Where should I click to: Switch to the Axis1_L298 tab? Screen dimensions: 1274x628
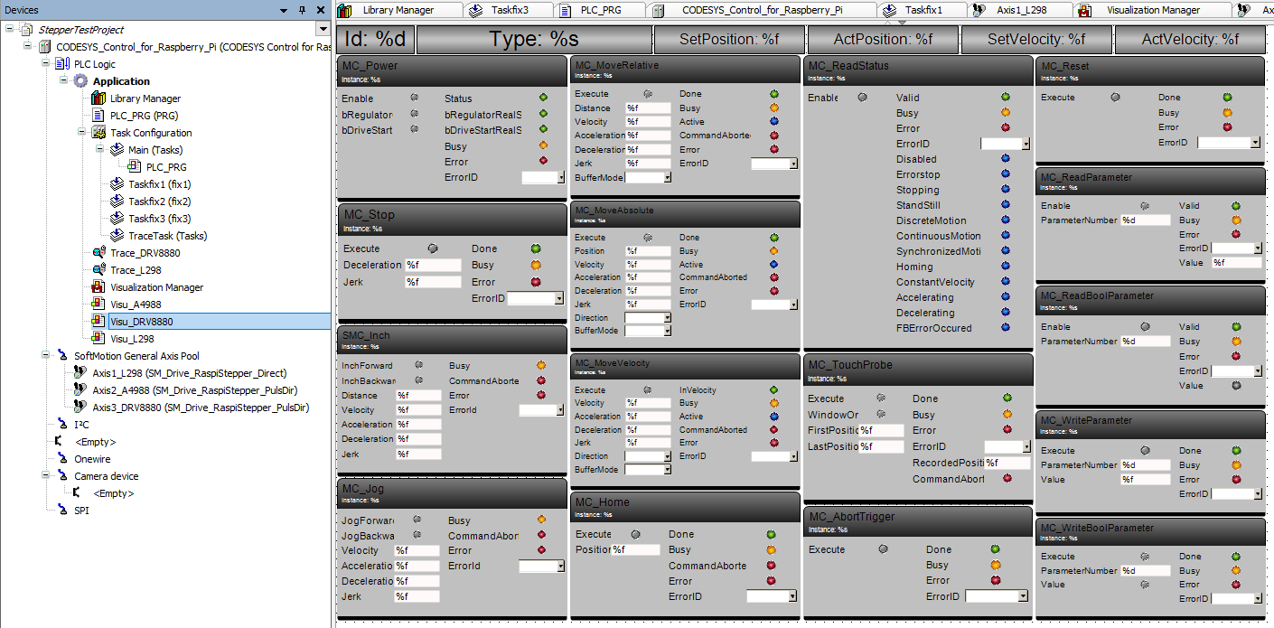[x=1020, y=10]
